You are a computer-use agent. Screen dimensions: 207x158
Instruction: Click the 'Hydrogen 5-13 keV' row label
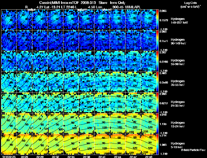[x=178, y=145]
